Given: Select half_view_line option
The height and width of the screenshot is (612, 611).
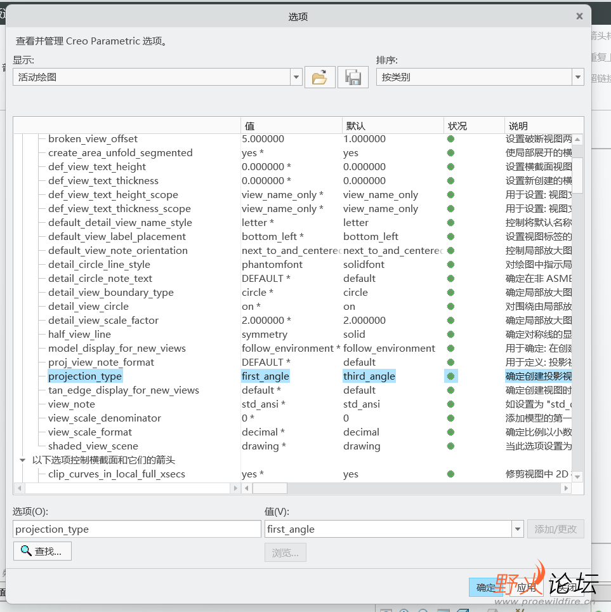Looking at the screenshot, I should [x=79, y=335].
